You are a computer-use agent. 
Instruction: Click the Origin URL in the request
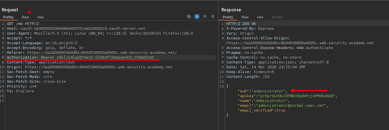[98, 67]
